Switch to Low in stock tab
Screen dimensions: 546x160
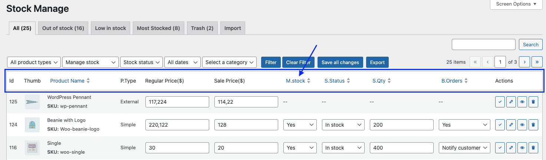pyautogui.click(x=111, y=28)
